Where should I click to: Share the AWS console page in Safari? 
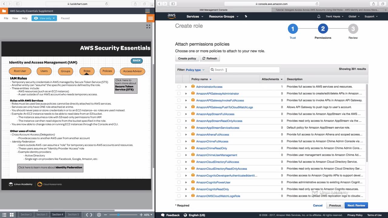click(x=373, y=4)
